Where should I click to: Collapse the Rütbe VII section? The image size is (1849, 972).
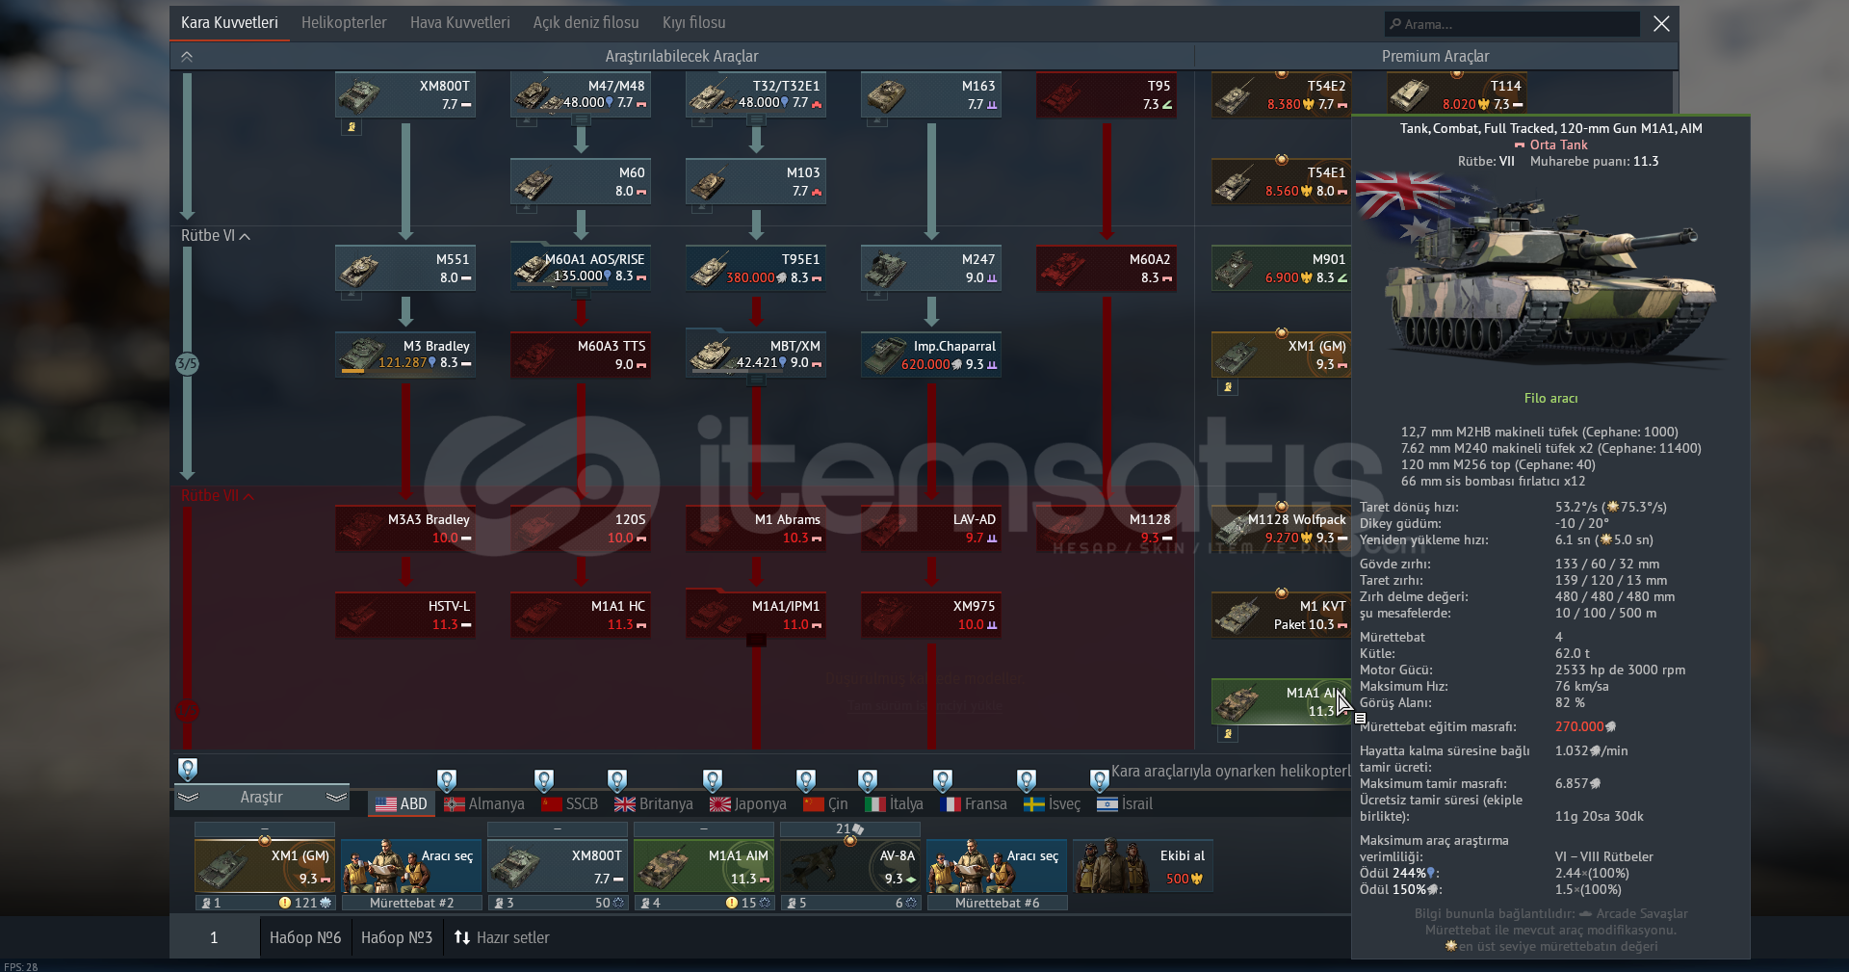pyautogui.click(x=217, y=496)
